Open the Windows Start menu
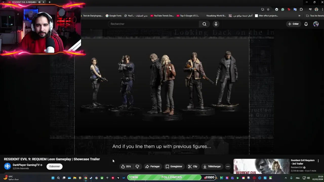Image resolution: width=324 pixels, height=182 pixels. pyautogui.click(x=53, y=178)
